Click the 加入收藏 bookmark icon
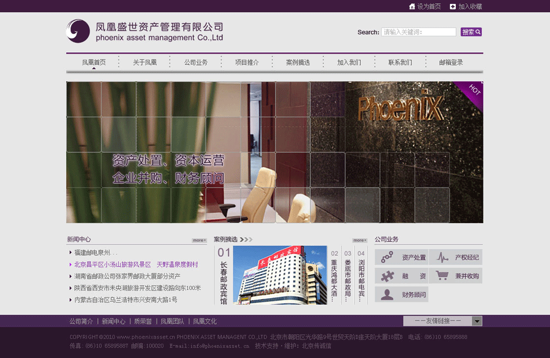 pos(452,7)
